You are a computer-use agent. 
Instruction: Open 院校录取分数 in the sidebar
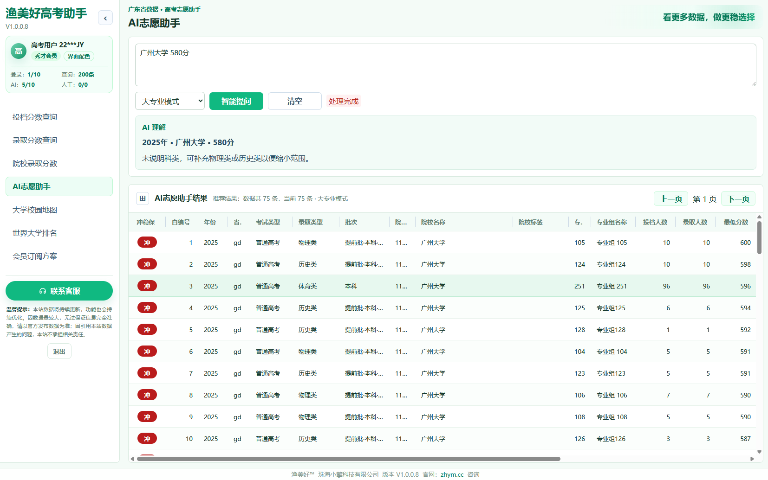(x=59, y=163)
